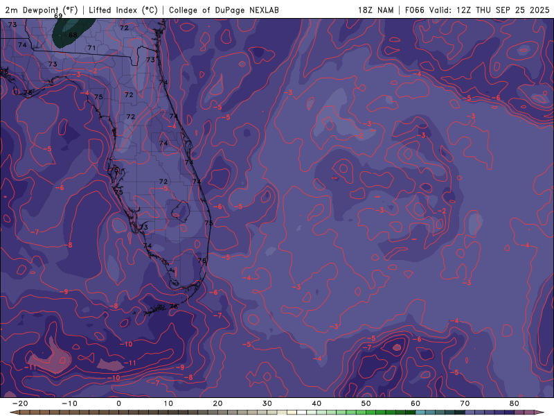Click the '50' label on the color scale

pyautogui.click(x=366, y=404)
